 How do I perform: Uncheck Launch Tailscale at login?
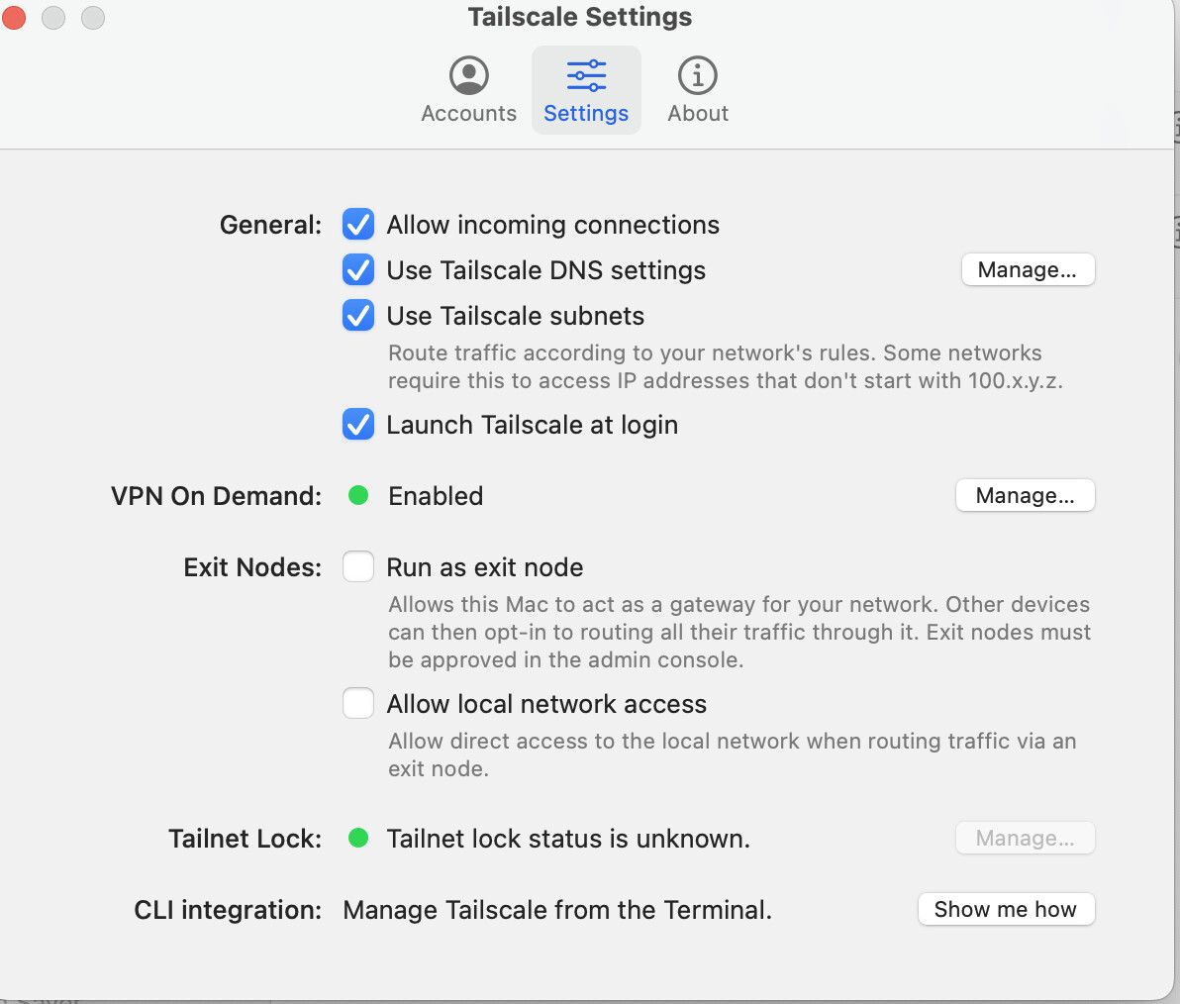click(x=358, y=425)
